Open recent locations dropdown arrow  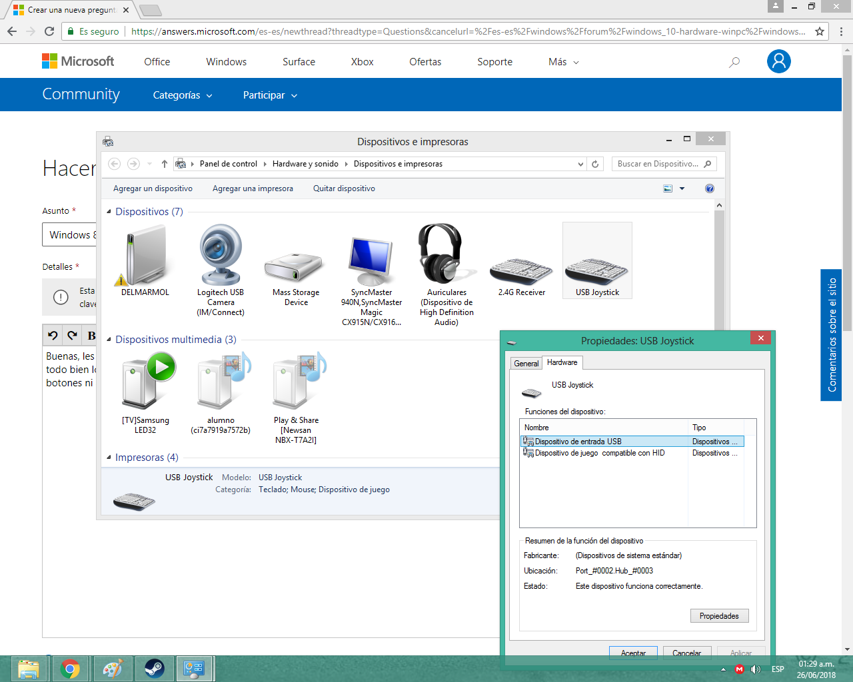click(149, 164)
